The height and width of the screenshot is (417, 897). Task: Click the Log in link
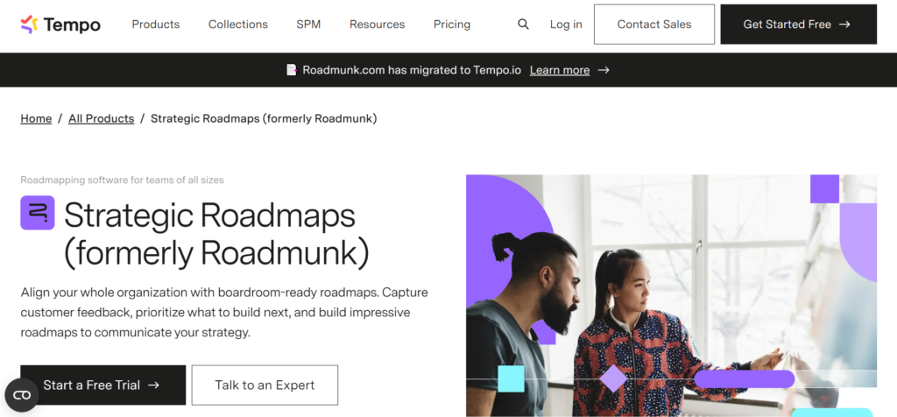click(566, 25)
